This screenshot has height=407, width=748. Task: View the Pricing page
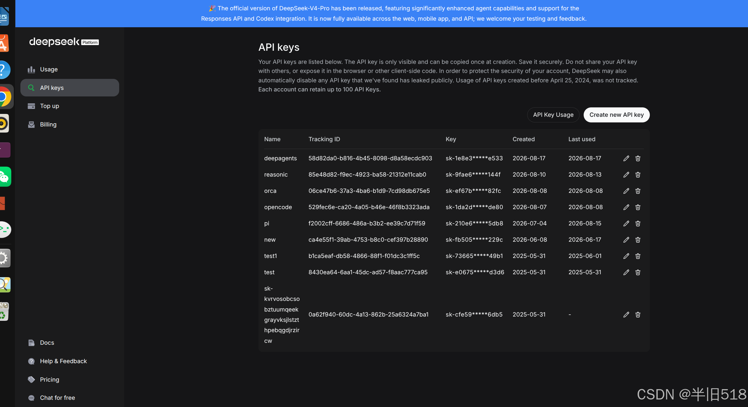click(x=70, y=380)
